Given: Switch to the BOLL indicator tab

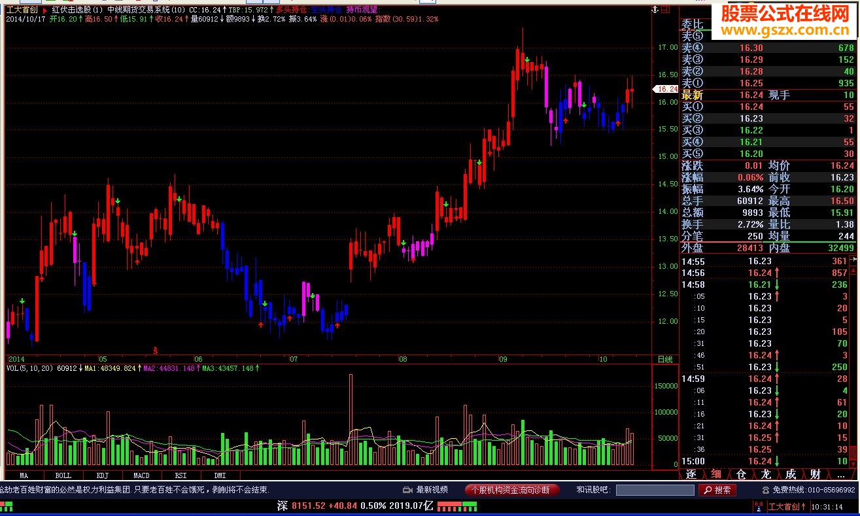Looking at the screenshot, I should tap(63, 475).
